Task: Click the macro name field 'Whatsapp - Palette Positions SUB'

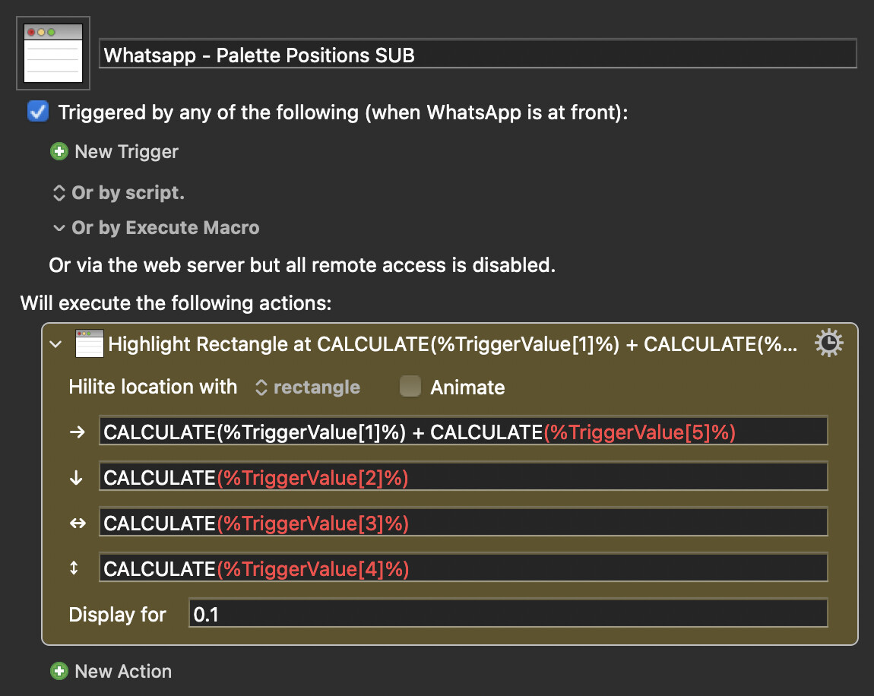Action: click(x=477, y=55)
